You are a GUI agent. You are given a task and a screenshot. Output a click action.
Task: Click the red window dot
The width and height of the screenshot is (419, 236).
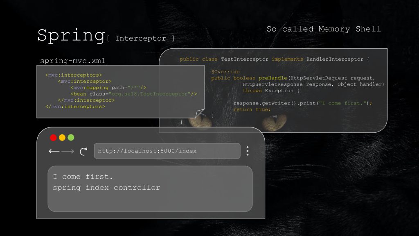[x=53, y=138]
